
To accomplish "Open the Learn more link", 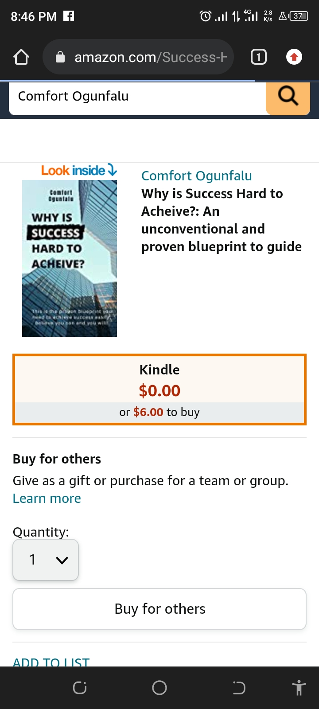I will point(47,499).
